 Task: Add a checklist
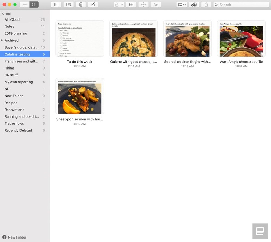[x=143, y=5]
